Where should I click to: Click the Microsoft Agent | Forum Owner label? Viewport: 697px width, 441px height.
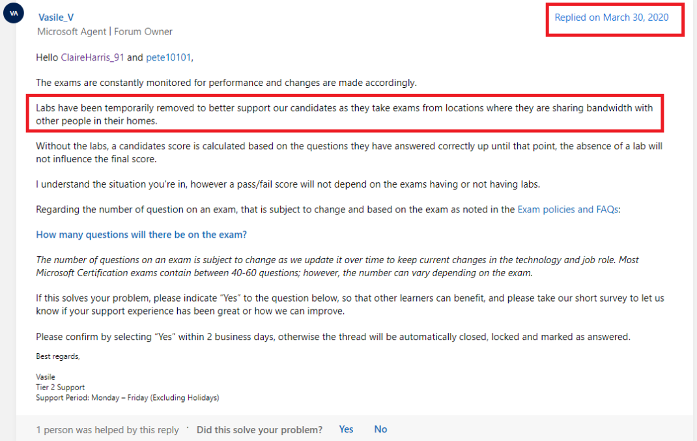click(x=105, y=31)
